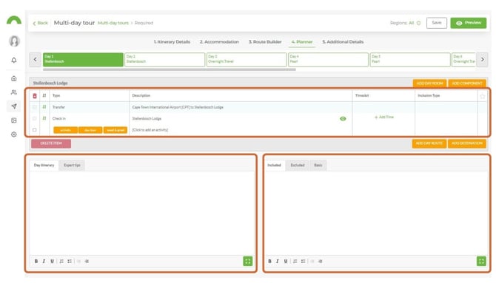The image size is (496, 283).
Task: Switch to the Basis tab
Action: (x=318, y=166)
